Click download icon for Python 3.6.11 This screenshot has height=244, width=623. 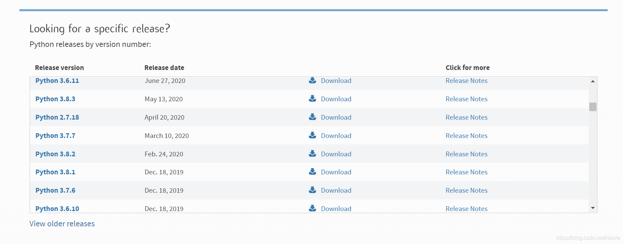312,80
